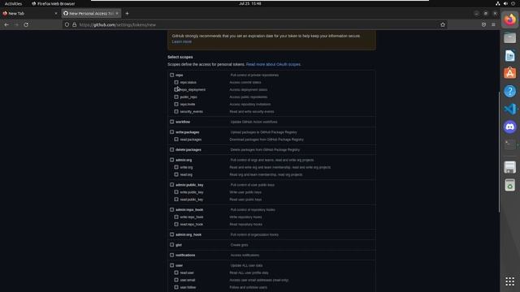The height and width of the screenshot is (292, 520).
Task: Close the New Personal Access Token tab
Action: click(117, 14)
